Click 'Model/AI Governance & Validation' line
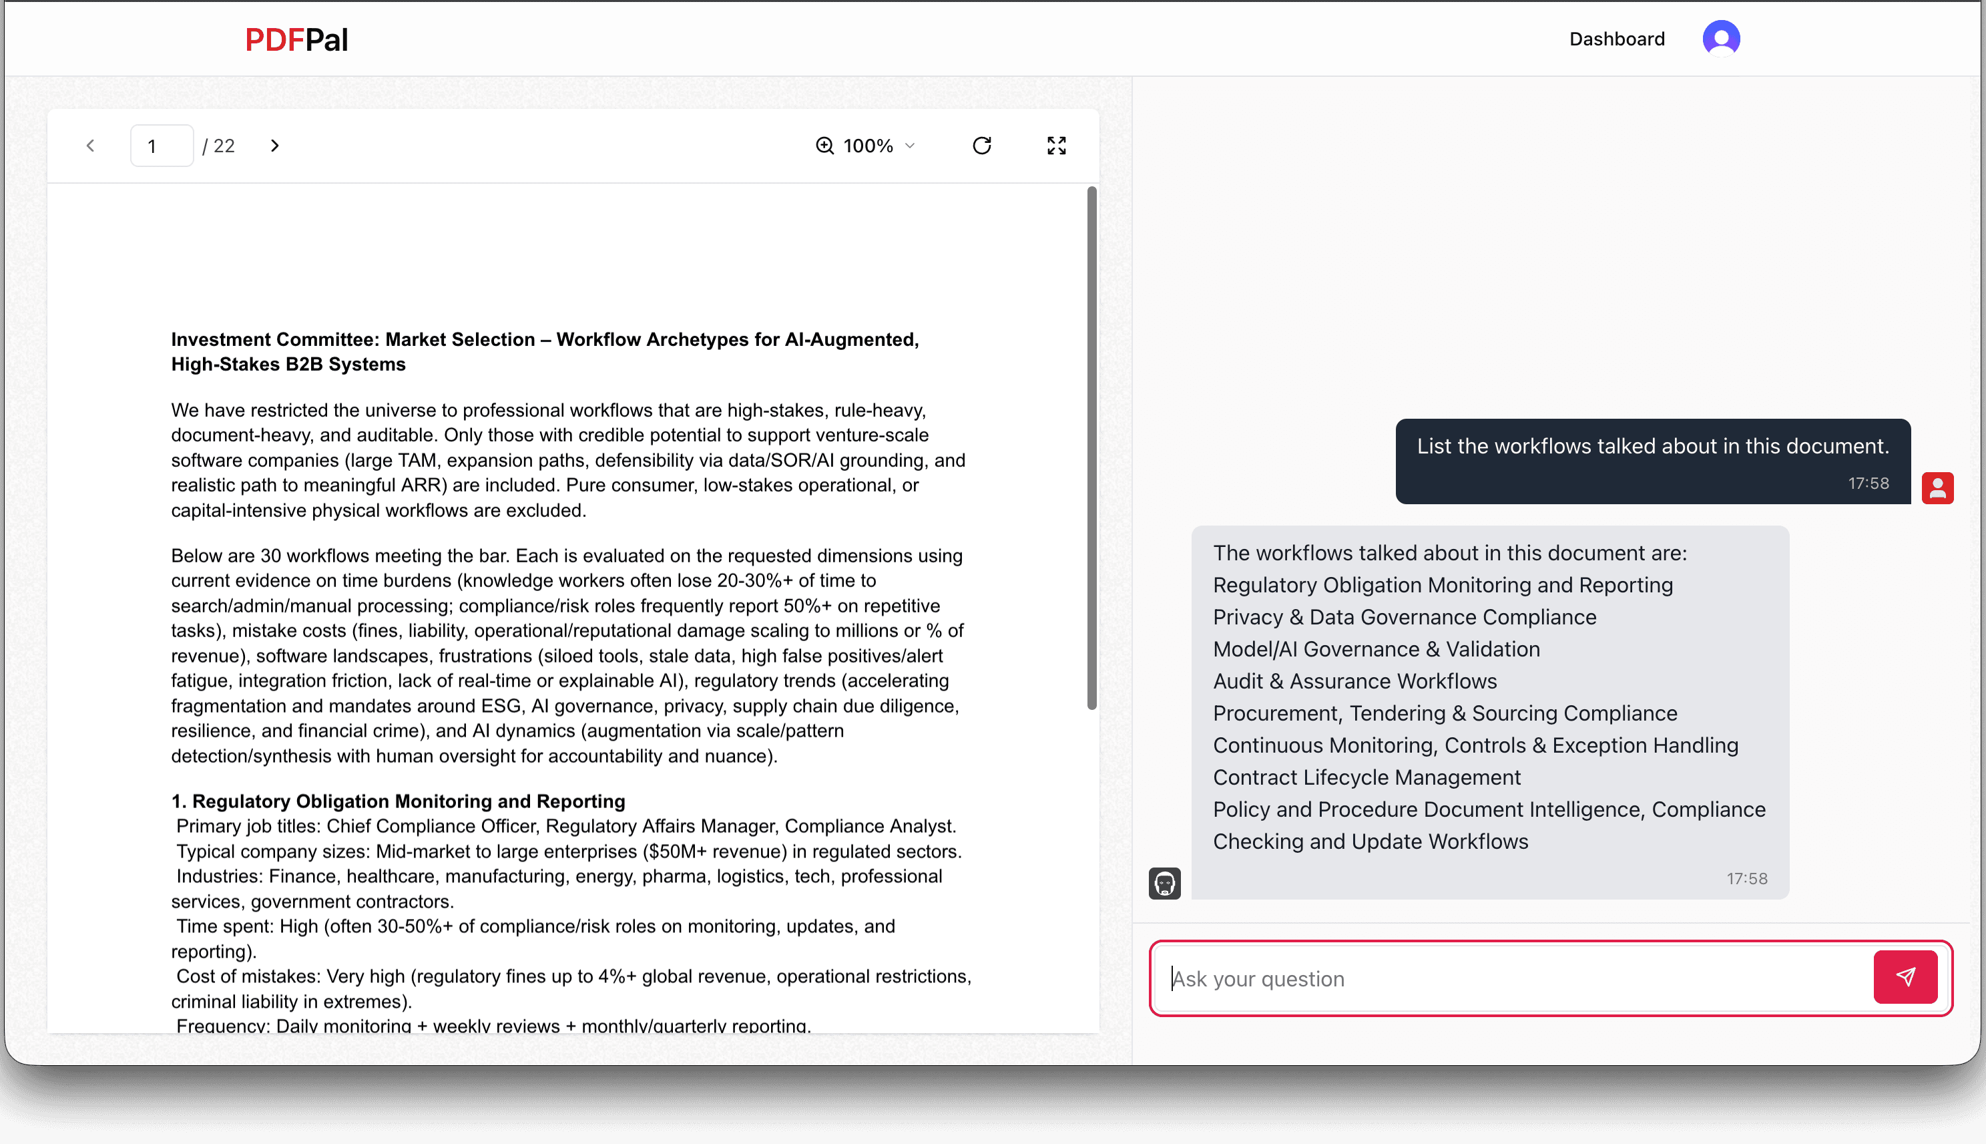The image size is (1986, 1144). 1376,649
